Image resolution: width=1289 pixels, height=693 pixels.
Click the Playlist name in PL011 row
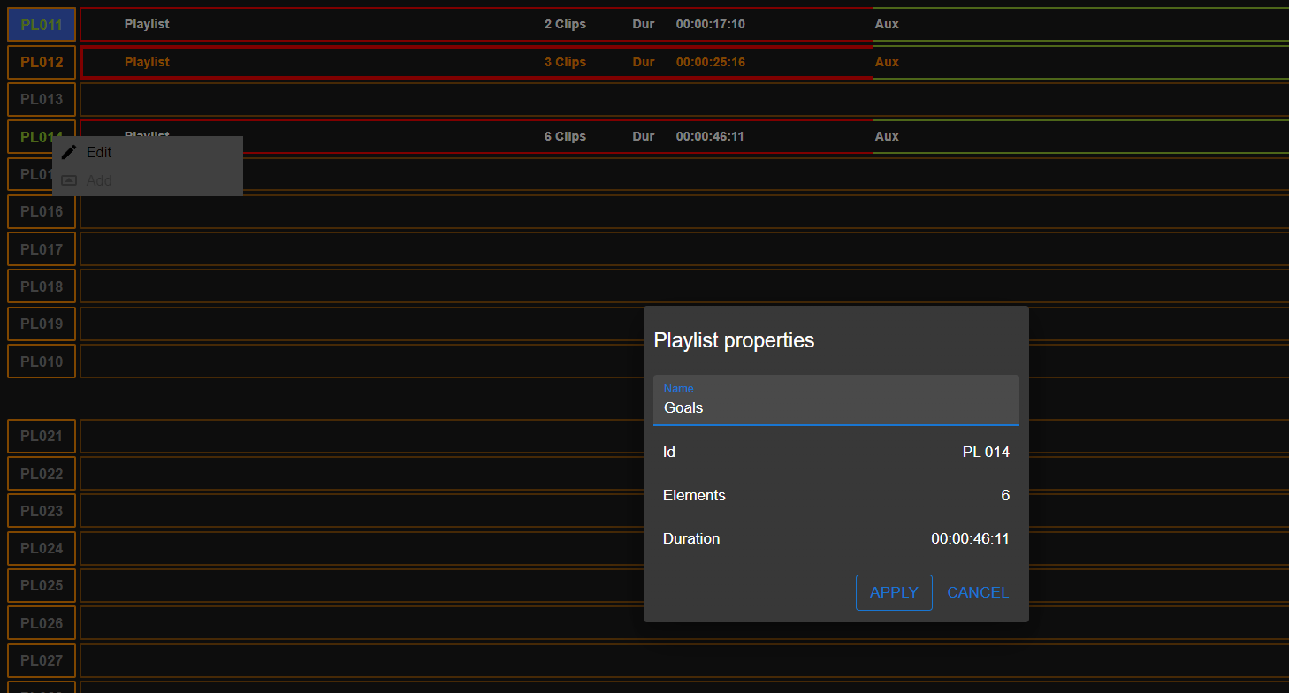pyautogui.click(x=147, y=25)
